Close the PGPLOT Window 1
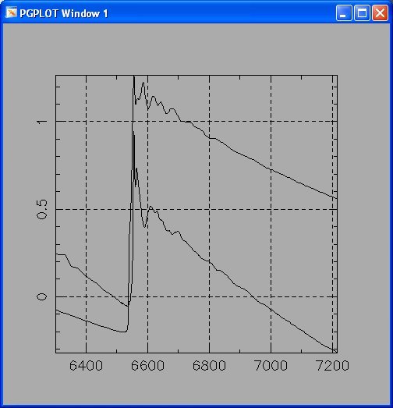The width and height of the screenshot is (393, 408). click(x=380, y=12)
